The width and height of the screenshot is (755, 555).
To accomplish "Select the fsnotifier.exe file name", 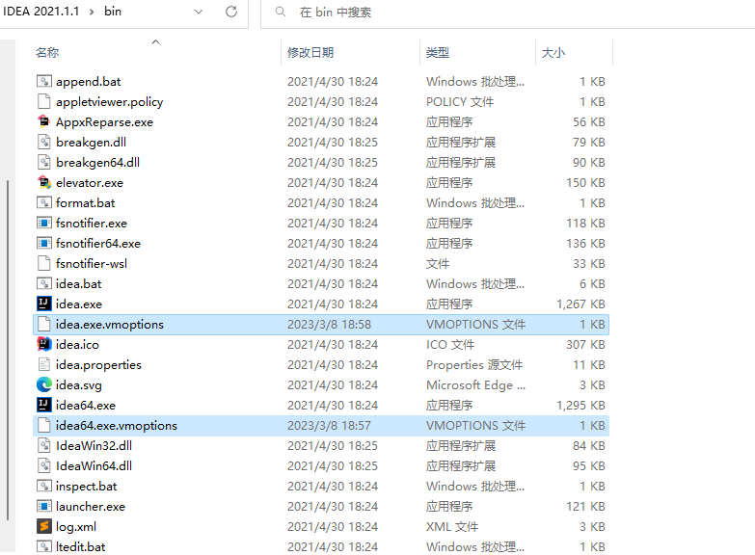I will [92, 224].
